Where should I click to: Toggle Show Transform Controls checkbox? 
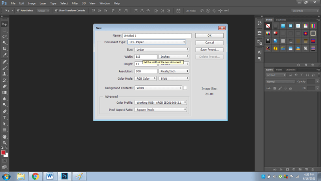[x=56, y=11]
